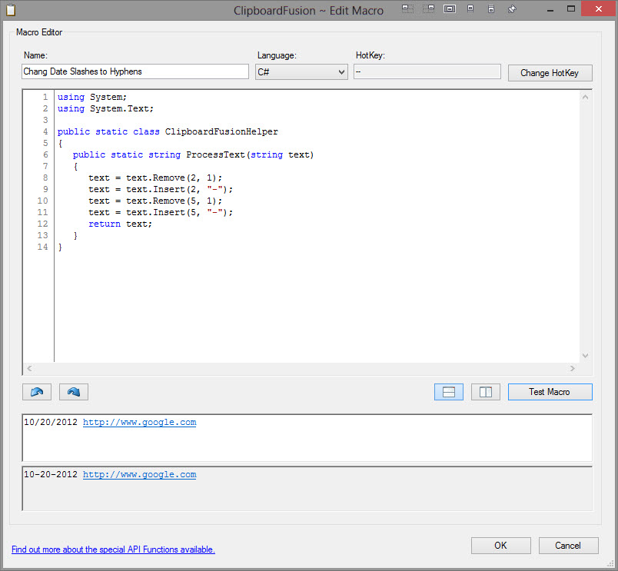Click the ClipboardFusion clipboard icon in the title bar
Screen dimensions: 618x571
click(10, 10)
